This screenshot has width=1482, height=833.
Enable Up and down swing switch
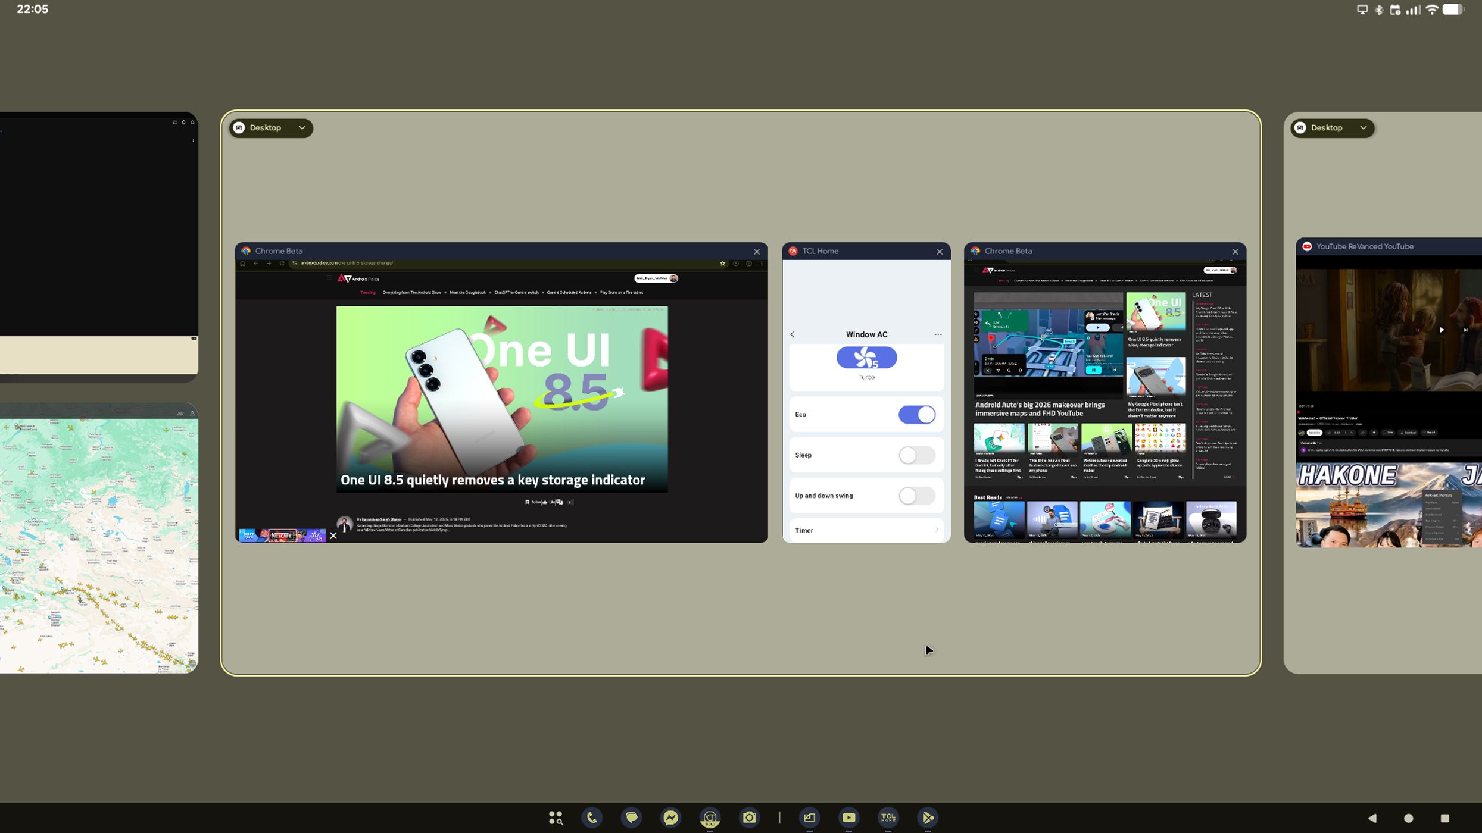point(916,496)
